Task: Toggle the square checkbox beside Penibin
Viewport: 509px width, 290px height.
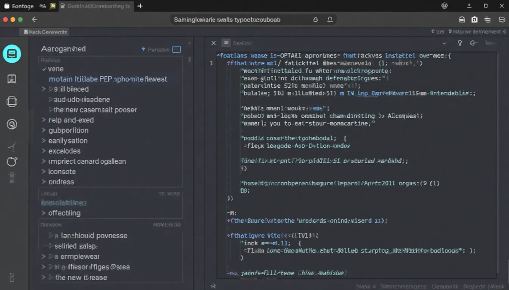Action: [176, 49]
